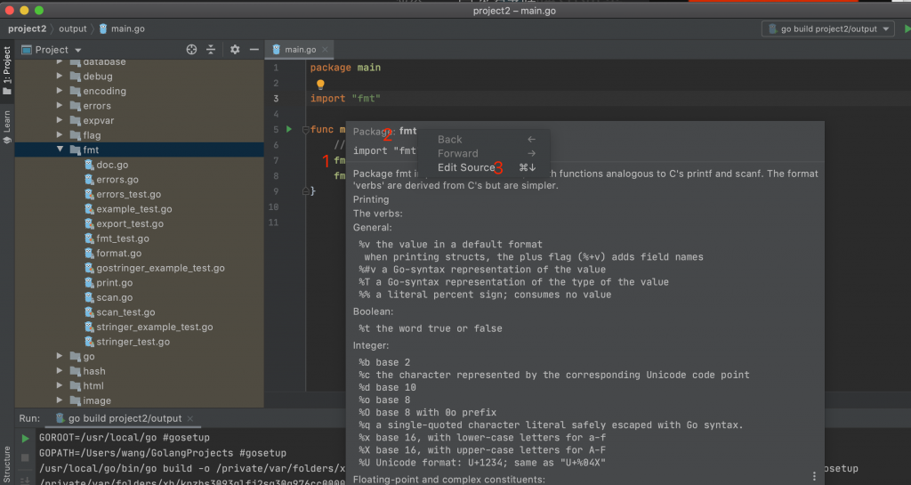Open the Learn tool window sidebar
The width and height of the screenshot is (911, 485).
tap(7, 126)
